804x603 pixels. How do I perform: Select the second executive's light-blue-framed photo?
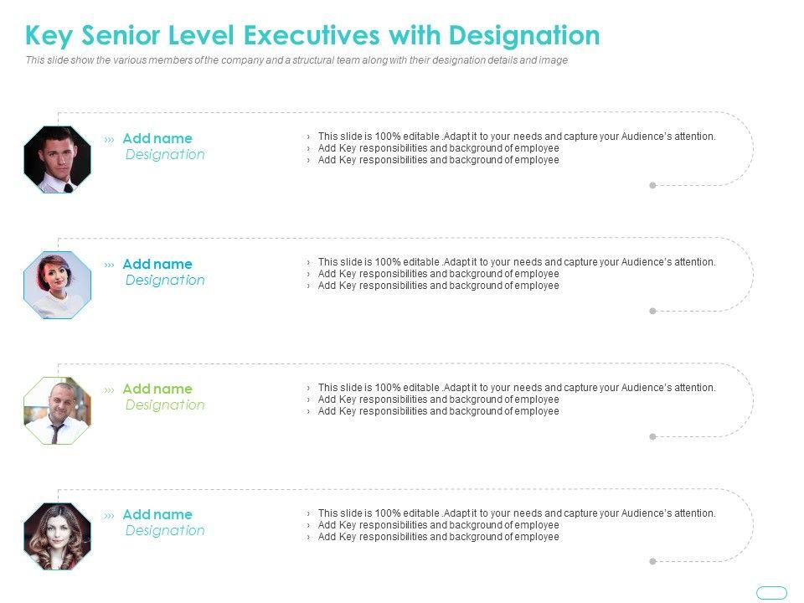pos(58,285)
